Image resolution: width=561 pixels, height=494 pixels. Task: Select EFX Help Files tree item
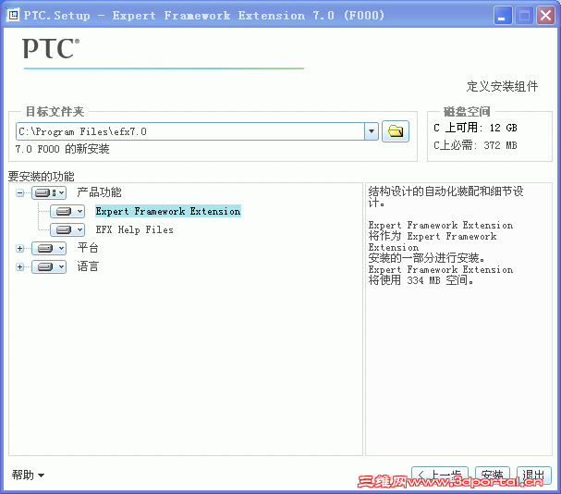coord(135,229)
